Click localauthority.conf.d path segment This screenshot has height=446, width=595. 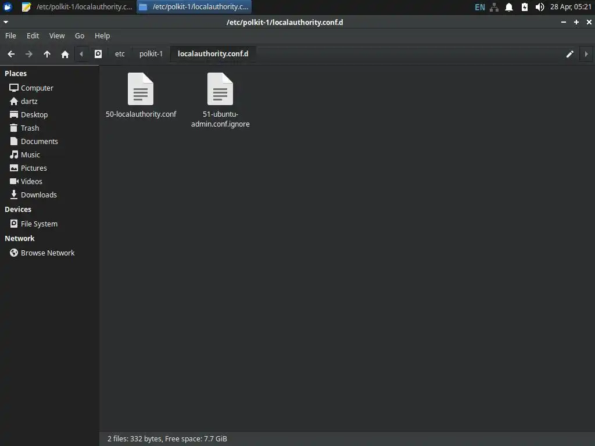click(x=213, y=54)
